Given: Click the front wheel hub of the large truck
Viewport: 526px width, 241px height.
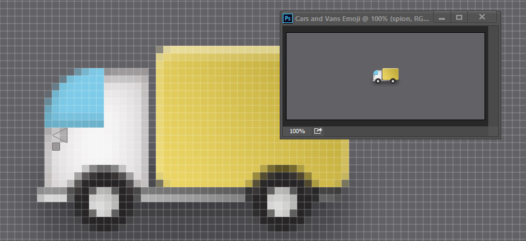Looking at the screenshot, I should (x=104, y=202).
